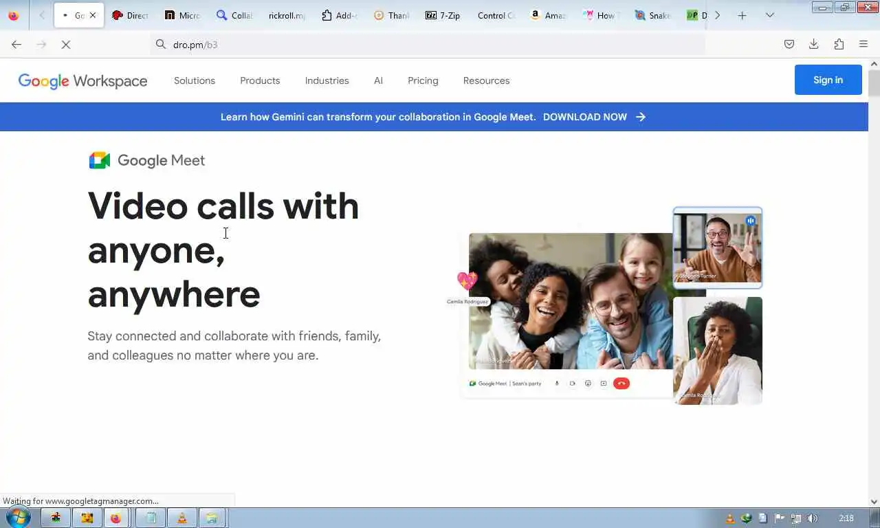Viewport: 880px width, 528px height.
Task: Click the woman blowing kiss video tile
Action: point(717,351)
